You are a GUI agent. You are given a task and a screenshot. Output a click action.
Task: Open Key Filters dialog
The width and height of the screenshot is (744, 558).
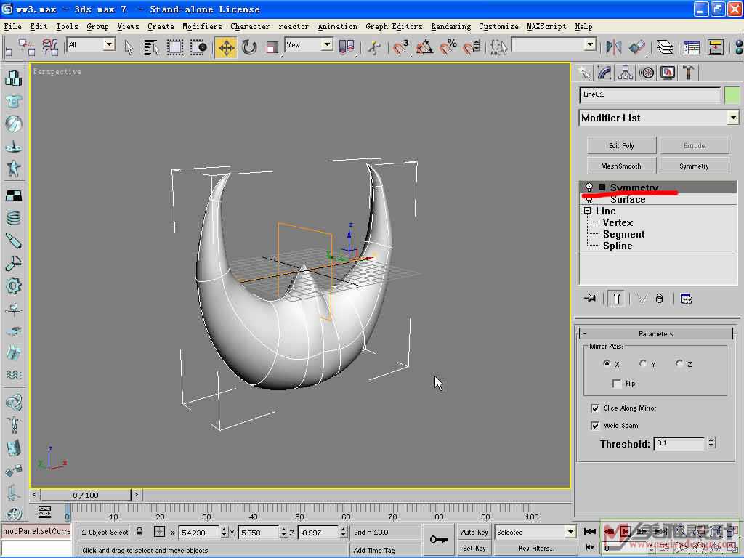(x=535, y=548)
